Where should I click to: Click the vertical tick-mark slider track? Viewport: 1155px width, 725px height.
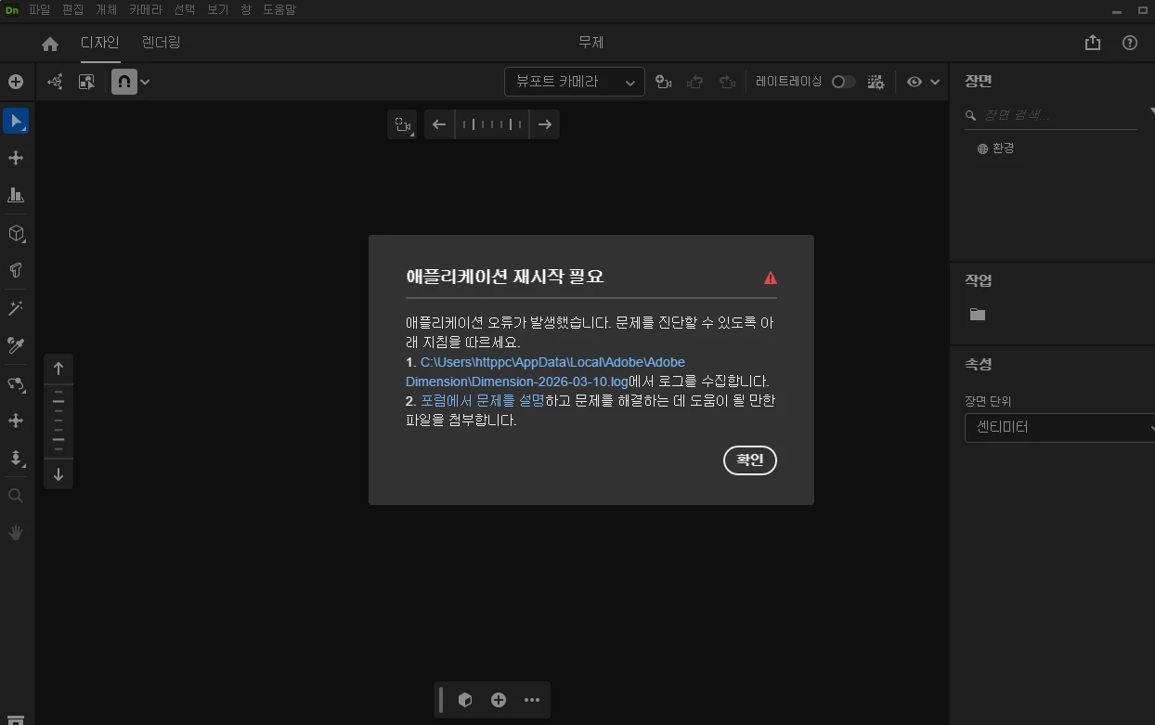[58, 421]
